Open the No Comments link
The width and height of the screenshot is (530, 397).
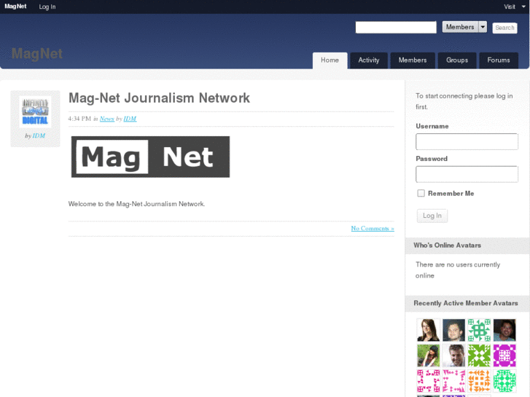373,229
